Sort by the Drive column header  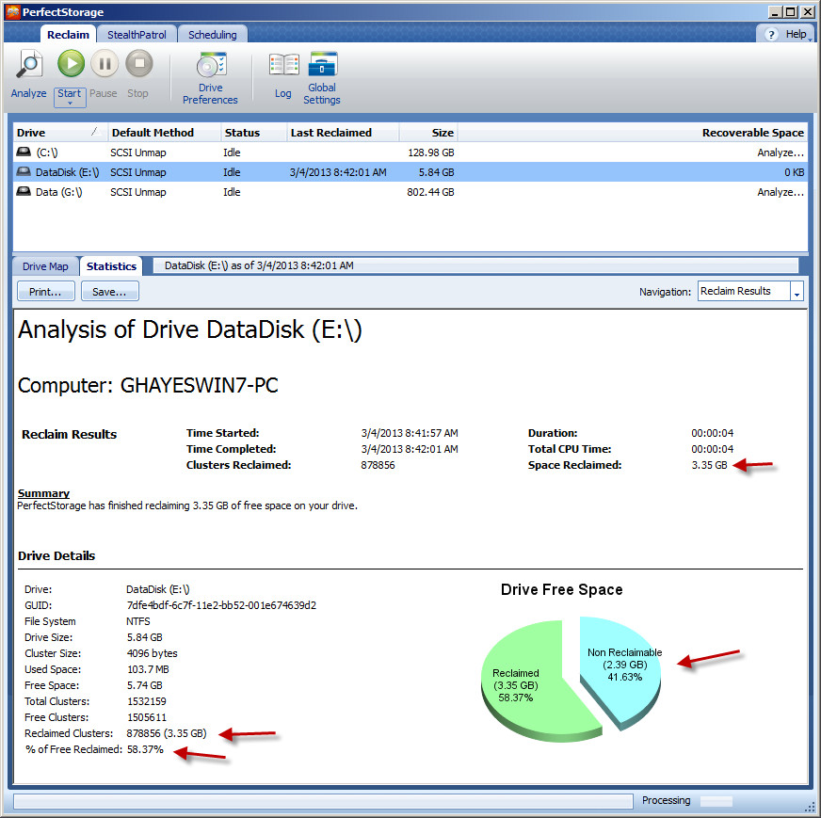60,133
